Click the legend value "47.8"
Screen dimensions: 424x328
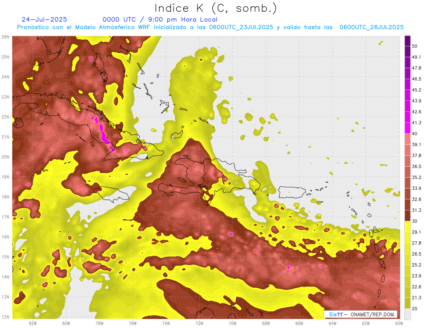click(x=416, y=68)
